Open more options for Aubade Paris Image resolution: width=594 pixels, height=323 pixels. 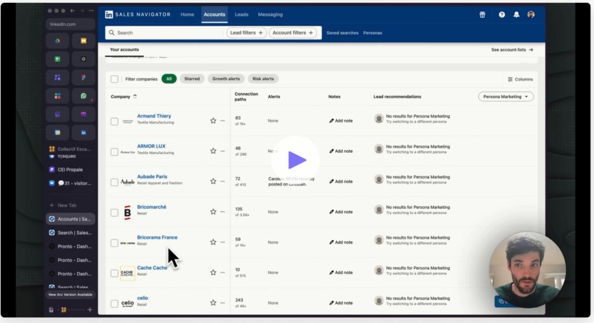223,182
